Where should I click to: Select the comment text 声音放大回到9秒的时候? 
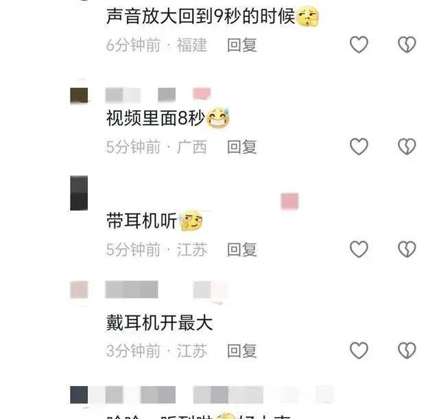(x=200, y=16)
